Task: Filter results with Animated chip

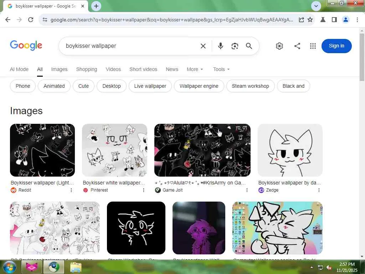Action: [x=54, y=86]
